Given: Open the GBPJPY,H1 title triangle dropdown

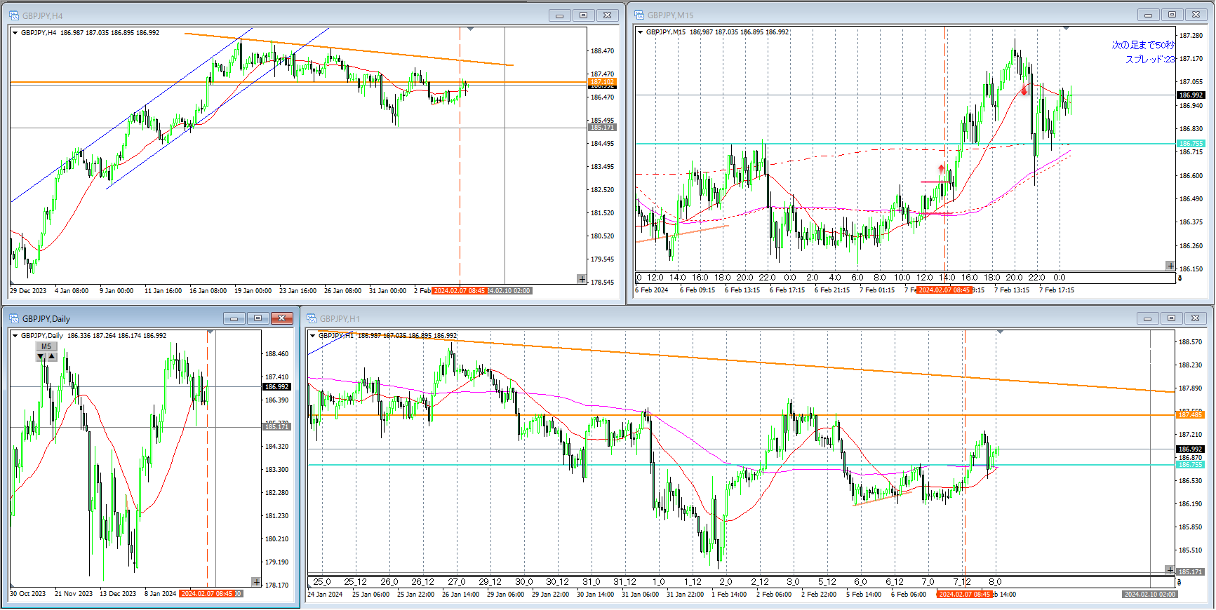Looking at the screenshot, I should [313, 335].
